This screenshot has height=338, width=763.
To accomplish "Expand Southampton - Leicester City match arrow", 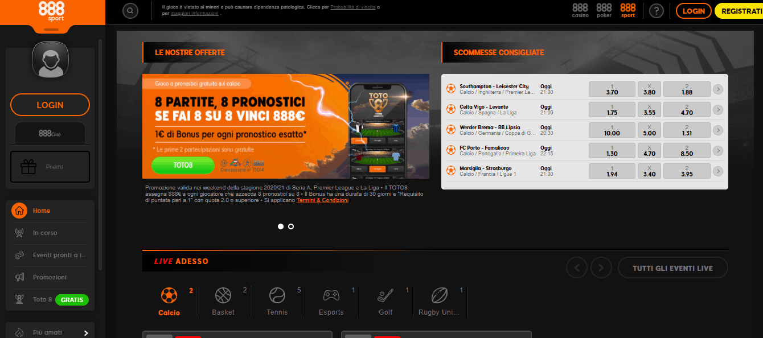I will (x=718, y=89).
